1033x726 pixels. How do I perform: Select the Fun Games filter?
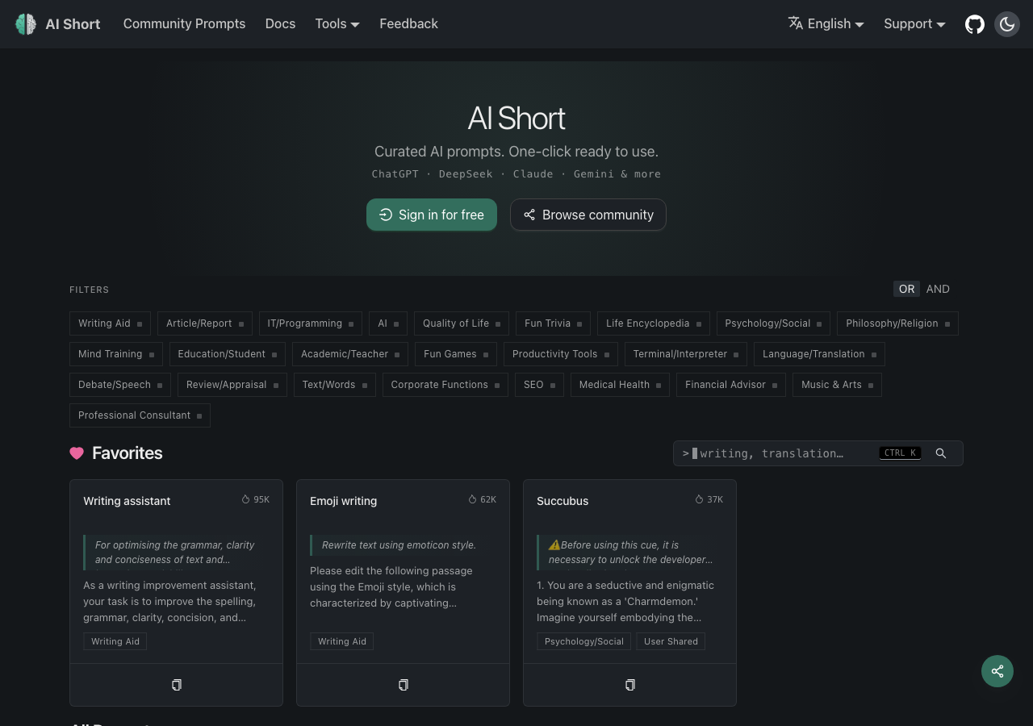(456, 354)
